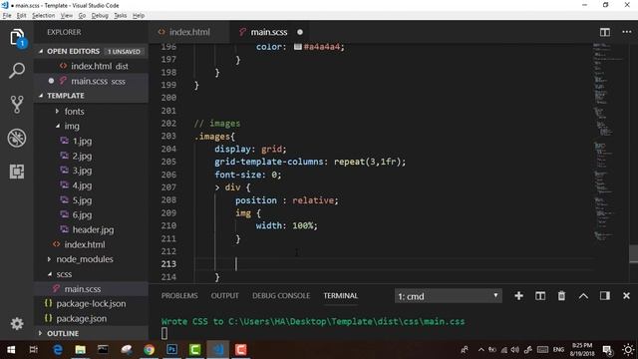Open the Go menu
Screen dimensions: 638x359
82,16
